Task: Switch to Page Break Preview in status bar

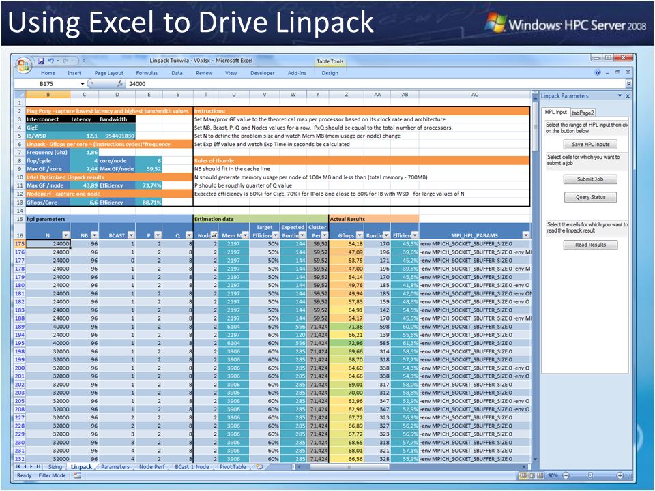Action: pos(540,475)
